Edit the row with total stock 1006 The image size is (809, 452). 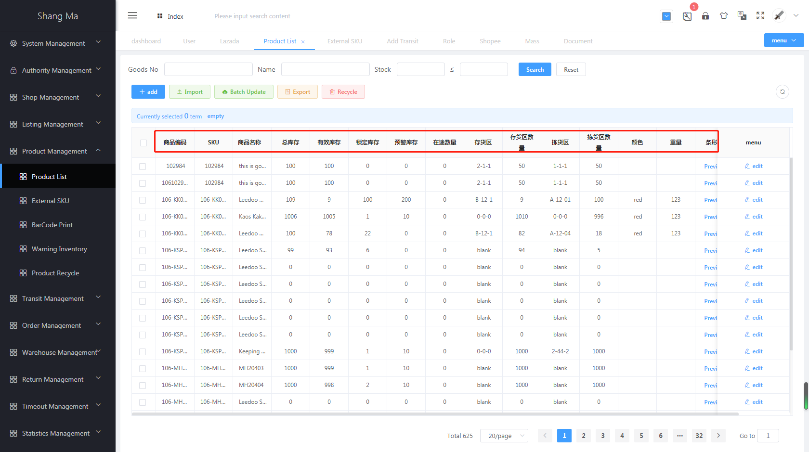[x=754, y=217]
